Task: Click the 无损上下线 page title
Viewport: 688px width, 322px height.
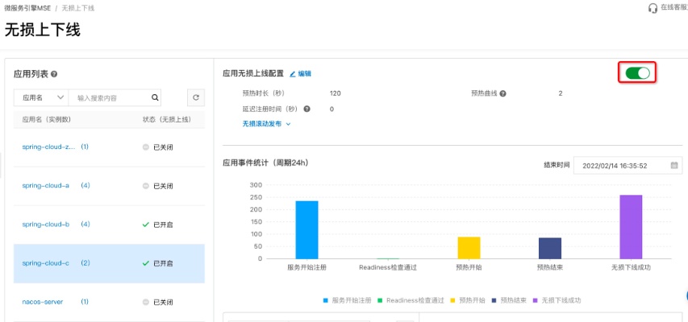Action: point(43,31)
